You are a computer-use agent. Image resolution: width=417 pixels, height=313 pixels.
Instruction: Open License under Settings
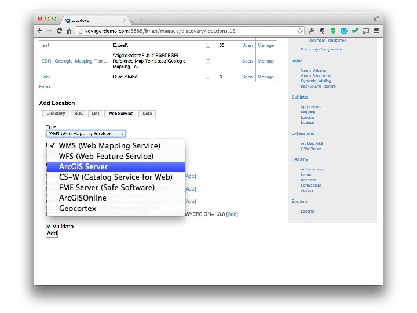tap(308, 123)
